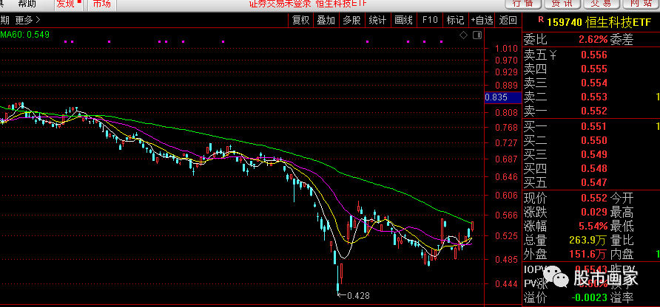This screenshot has width=660, height=307.
Task: Open F10 company information
Action: click(430, 20)
